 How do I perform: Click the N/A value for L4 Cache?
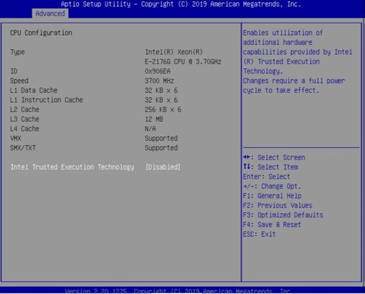(x=150, y=129)
